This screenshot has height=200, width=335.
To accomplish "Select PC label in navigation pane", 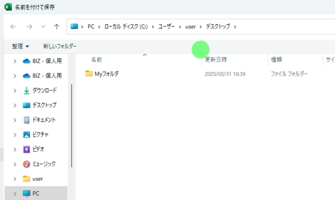I will [x=36, y=194].
